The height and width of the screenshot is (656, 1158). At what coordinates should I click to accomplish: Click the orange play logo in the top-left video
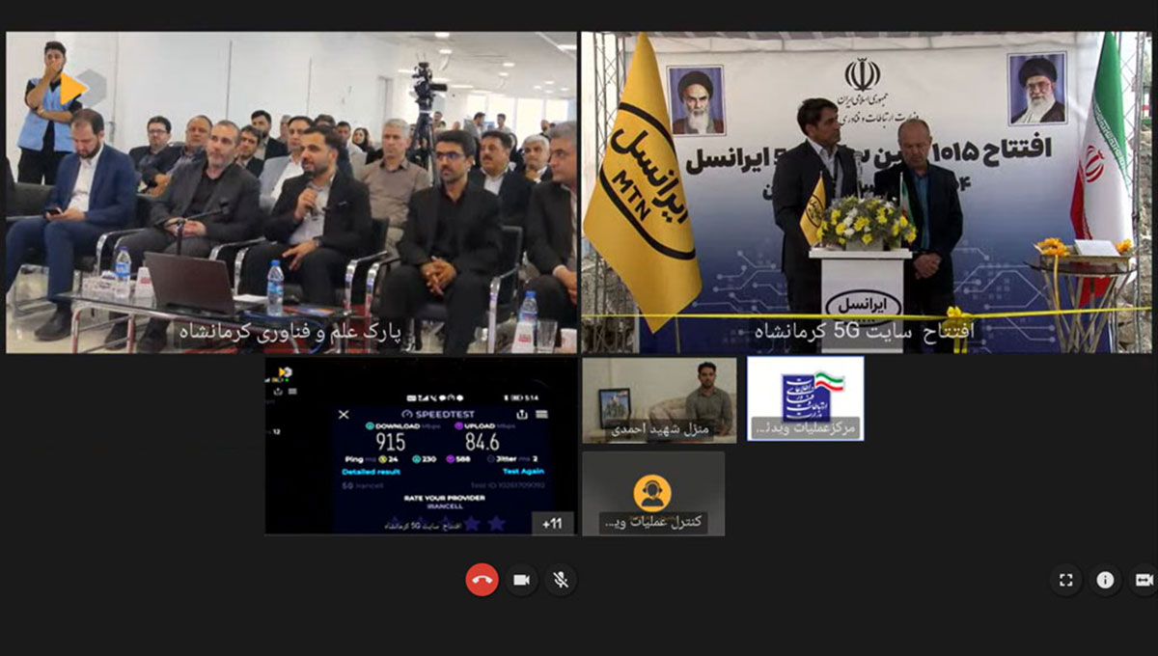(x=72, y=89)
